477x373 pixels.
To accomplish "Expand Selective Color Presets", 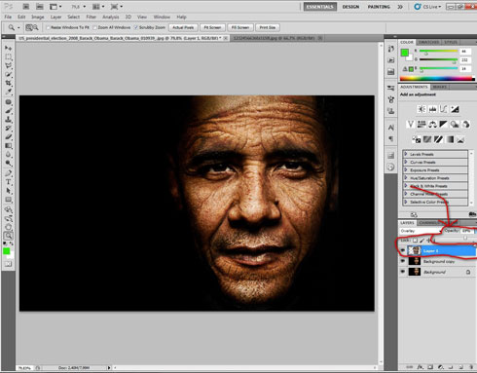I will 406,202.
